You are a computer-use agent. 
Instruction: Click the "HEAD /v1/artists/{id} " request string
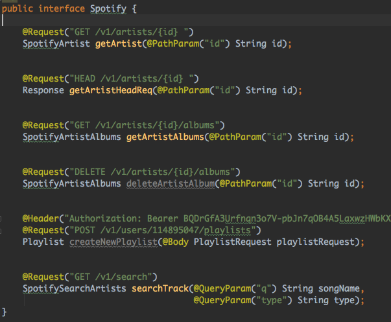coord(132,79)
